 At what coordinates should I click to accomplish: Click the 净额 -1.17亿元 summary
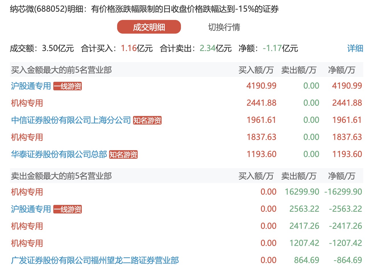click(x=268, y=48)
